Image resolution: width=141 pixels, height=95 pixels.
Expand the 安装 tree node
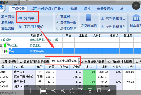2,51
